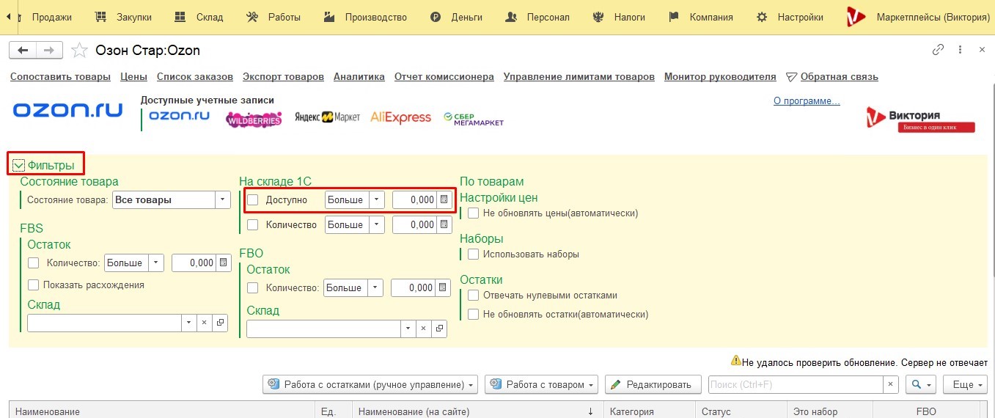Open the О программе... link
Viewport: 995px width, 418px height.
click(807, 100)
